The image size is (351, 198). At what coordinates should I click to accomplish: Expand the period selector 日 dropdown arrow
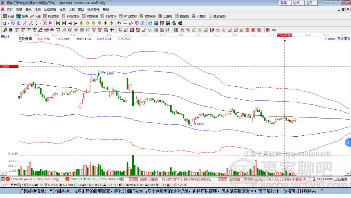point(8,23)
